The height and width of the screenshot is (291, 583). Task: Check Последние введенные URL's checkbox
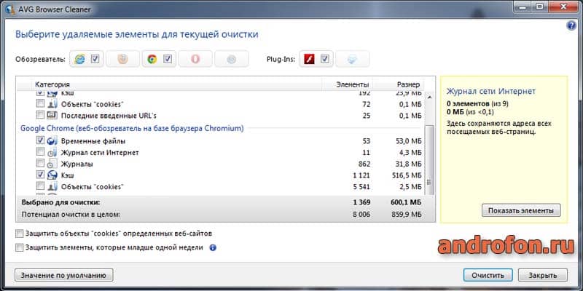41,115
